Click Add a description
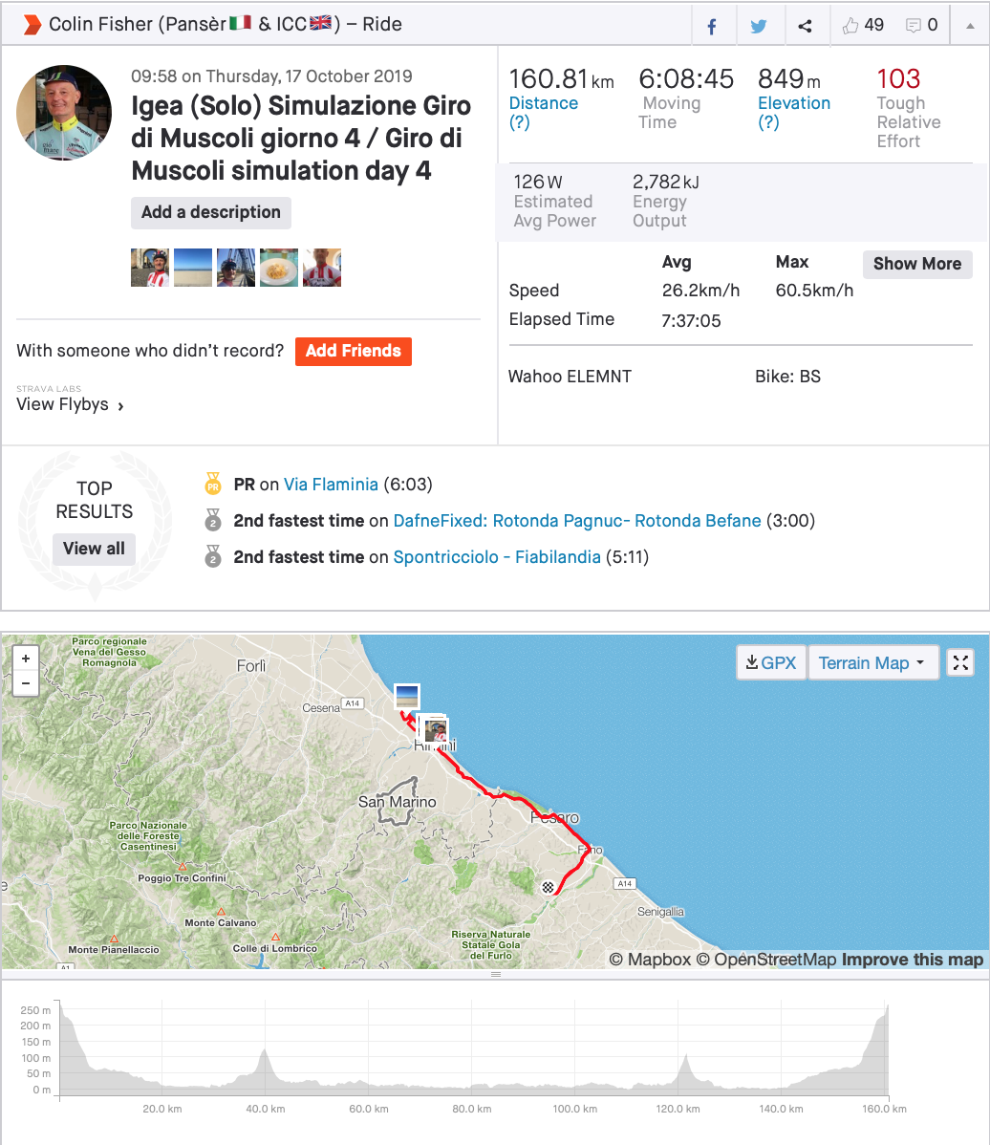 pyautogui.click(x=211, y=212)
